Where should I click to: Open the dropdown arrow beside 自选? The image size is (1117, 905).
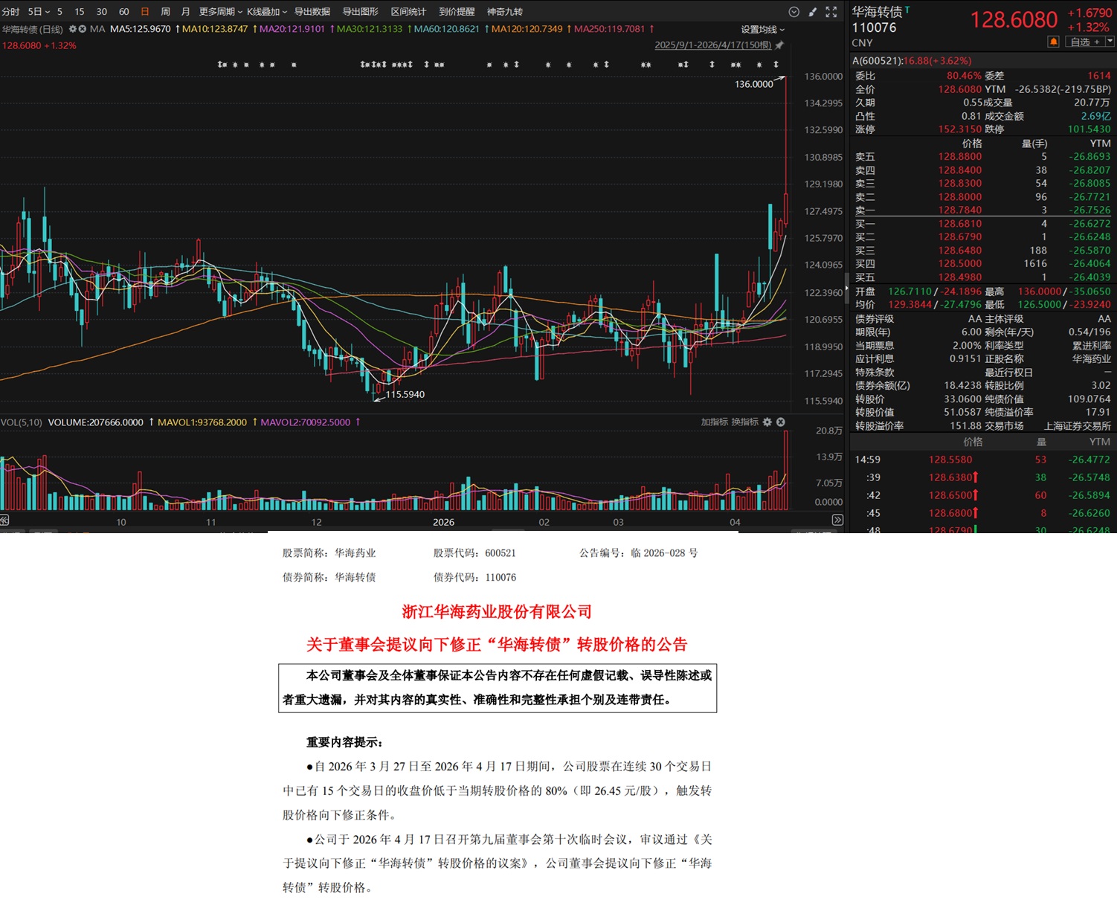point(1110,42)
